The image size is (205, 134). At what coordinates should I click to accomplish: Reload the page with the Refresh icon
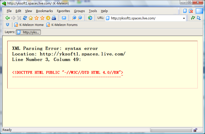[x=25, y=18]
